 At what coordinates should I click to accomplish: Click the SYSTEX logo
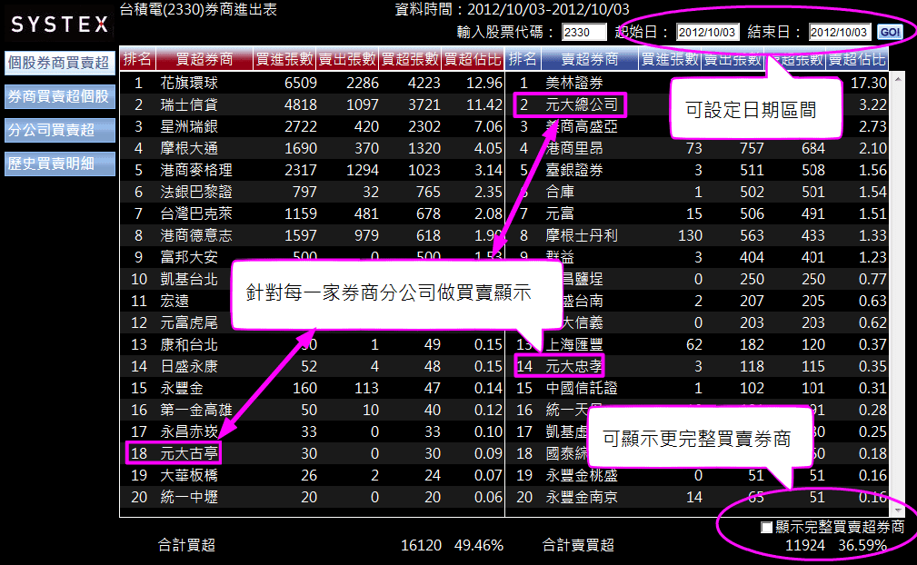click(59, 25)
